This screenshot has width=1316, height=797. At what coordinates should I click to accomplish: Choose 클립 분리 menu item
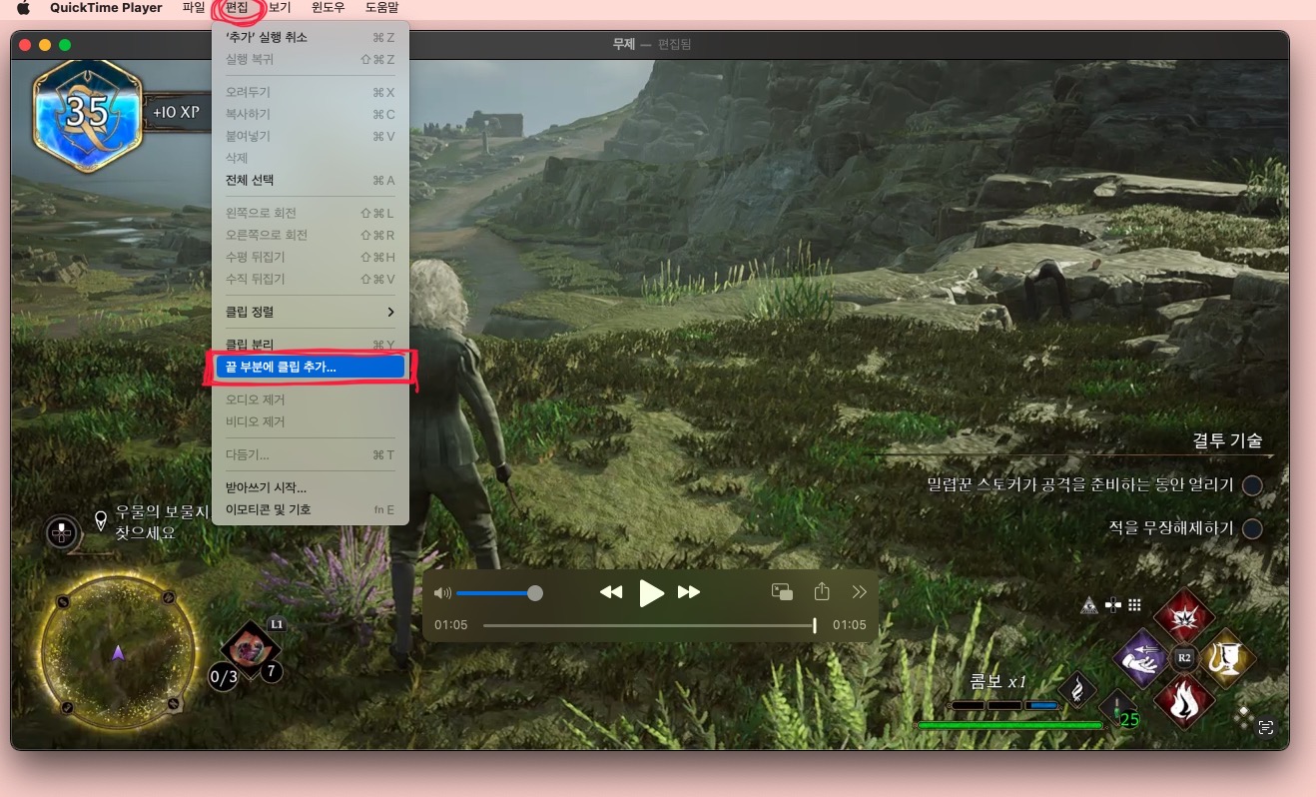[x=311, y=345]
